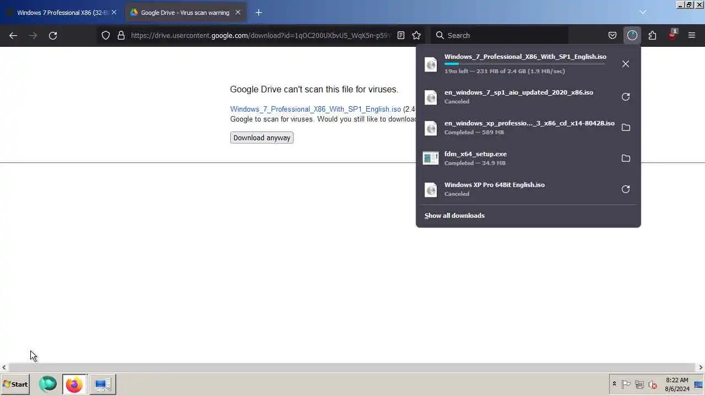Cancel the Windows_7_Professional_X86 download
This screenshot has width=705, height=396.
[x=626, y=64]
